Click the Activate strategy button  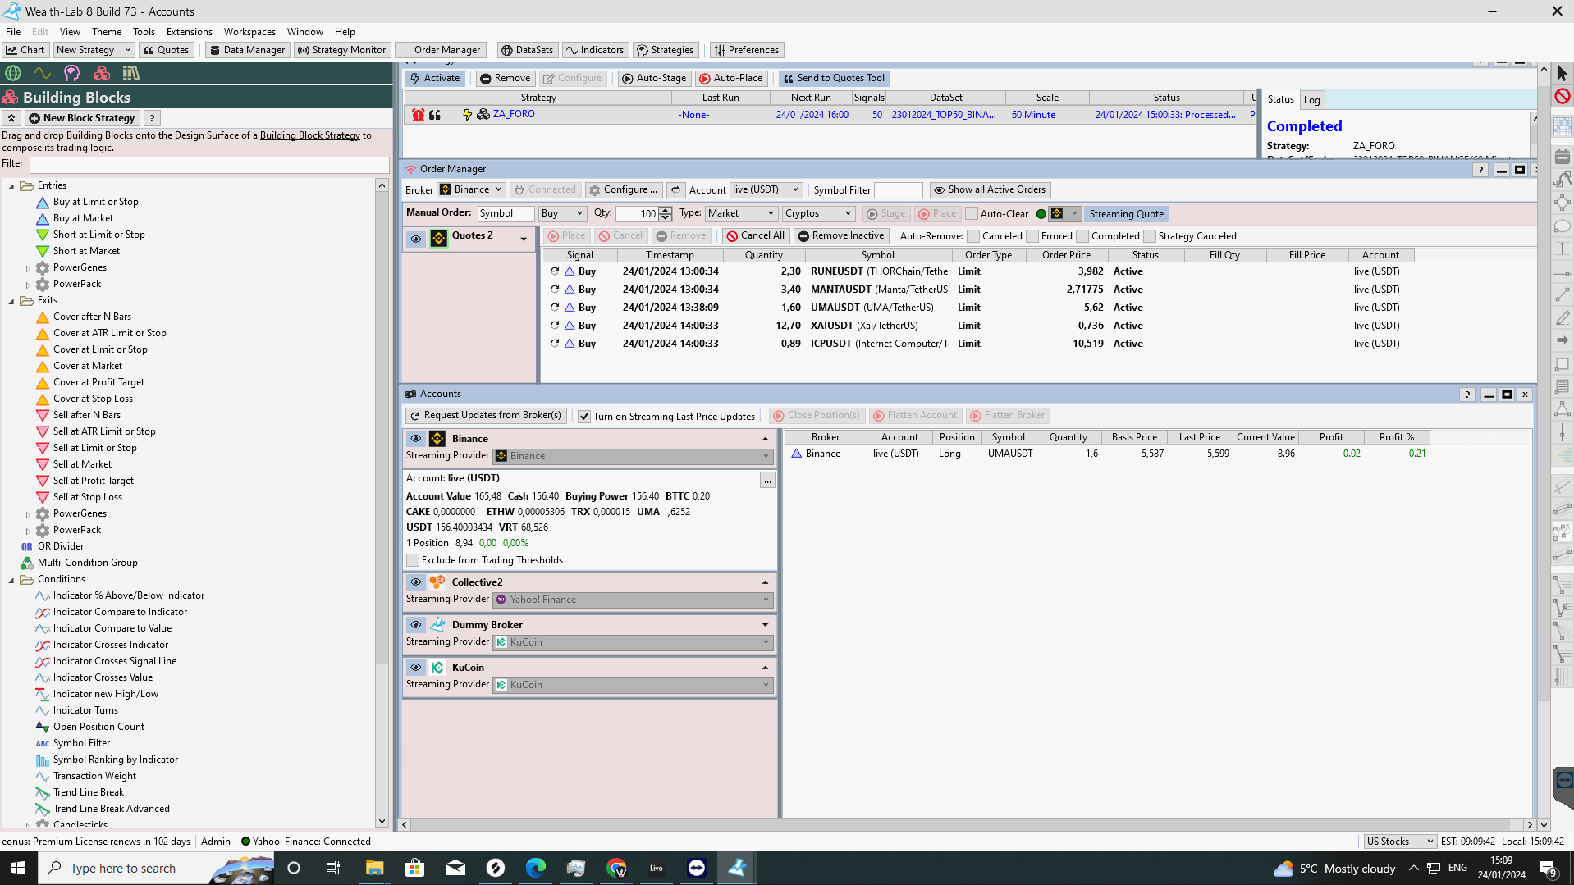[435, 79]
